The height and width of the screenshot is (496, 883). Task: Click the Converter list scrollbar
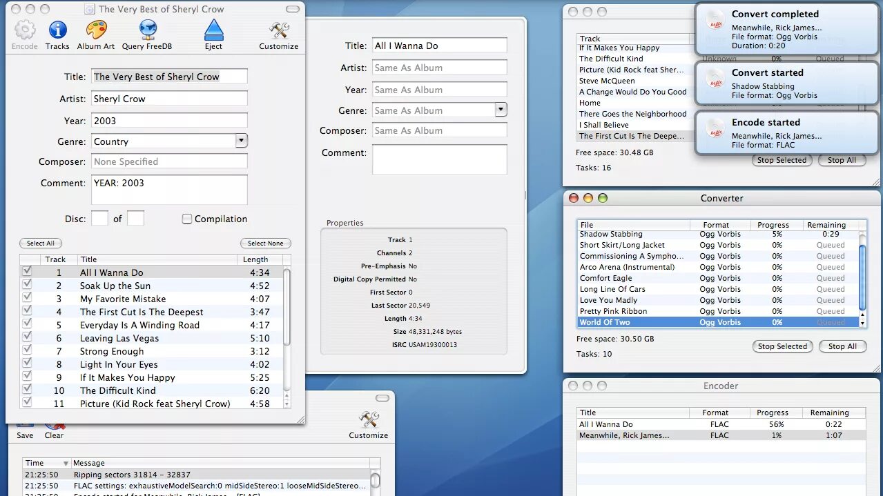click(x=862, y=279)
